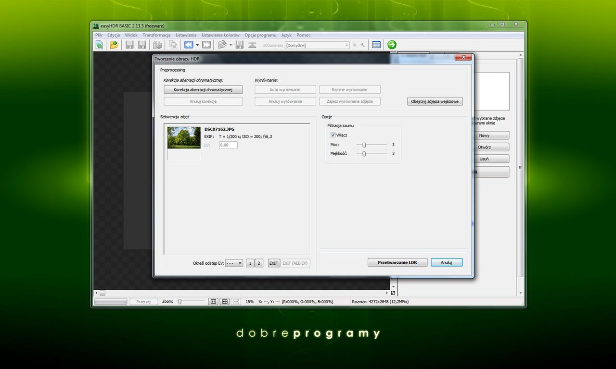Click the Anuluj button in the dialog
616x369 pixels.
coord(447,262)
